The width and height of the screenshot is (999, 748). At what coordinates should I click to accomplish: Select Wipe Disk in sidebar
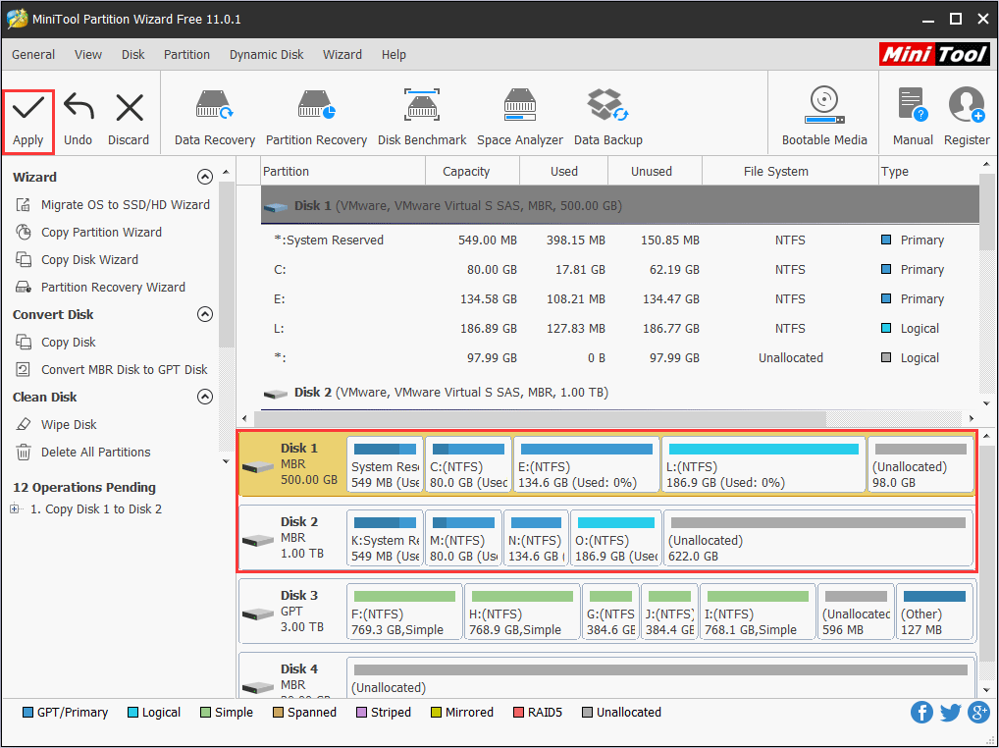pyautogui.click(x=56, y=424)
